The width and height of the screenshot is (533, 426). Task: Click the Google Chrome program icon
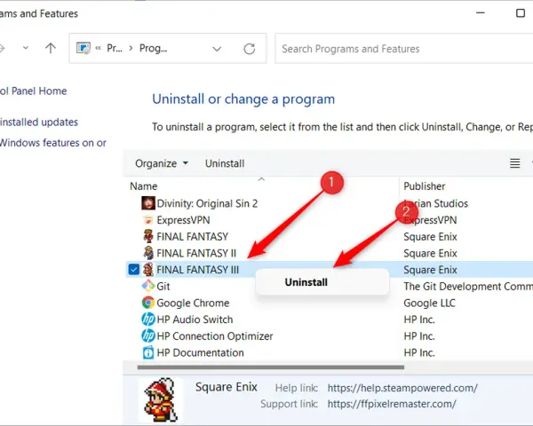click(148, 303)
